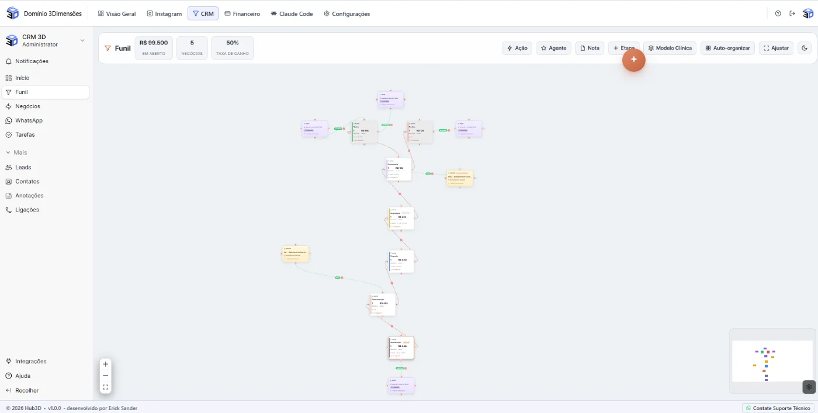The height and width of the screenshot is (413, 818).
Task: Click the 5 Negócios stat
Action: pos(192,48)
